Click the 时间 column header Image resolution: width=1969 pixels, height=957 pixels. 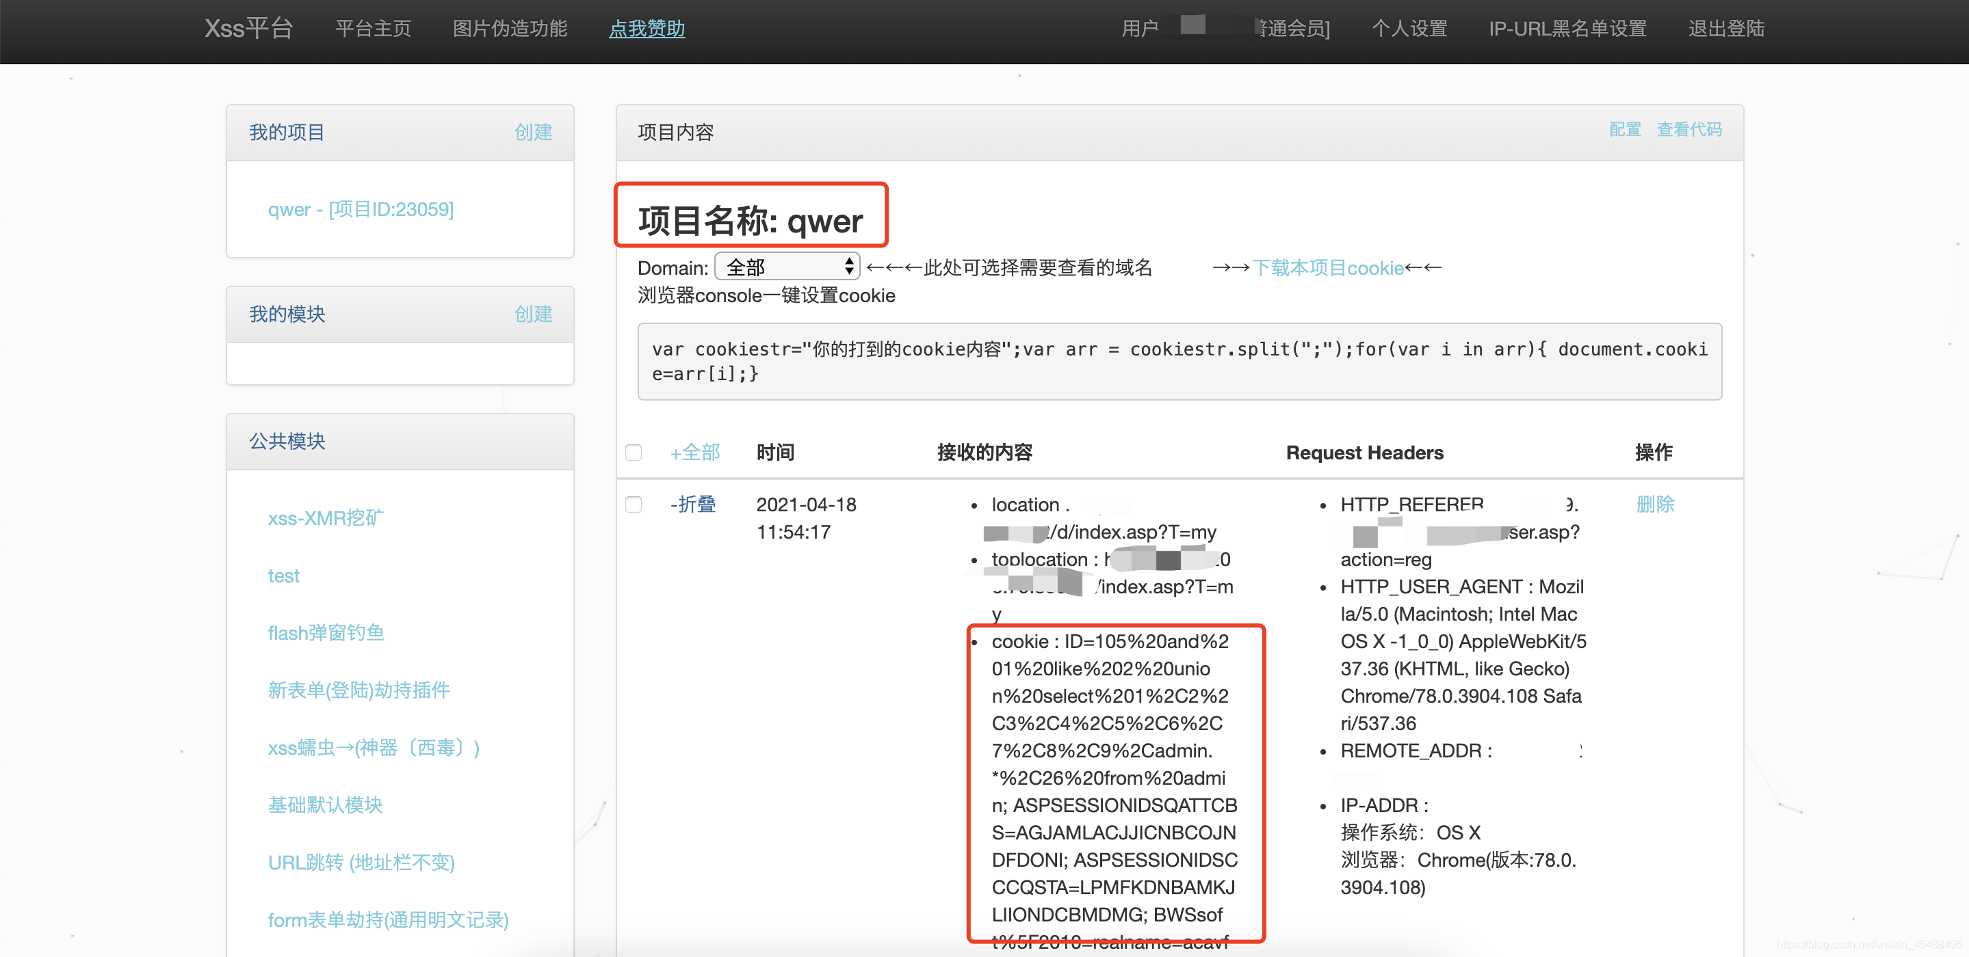click(775, 452)
